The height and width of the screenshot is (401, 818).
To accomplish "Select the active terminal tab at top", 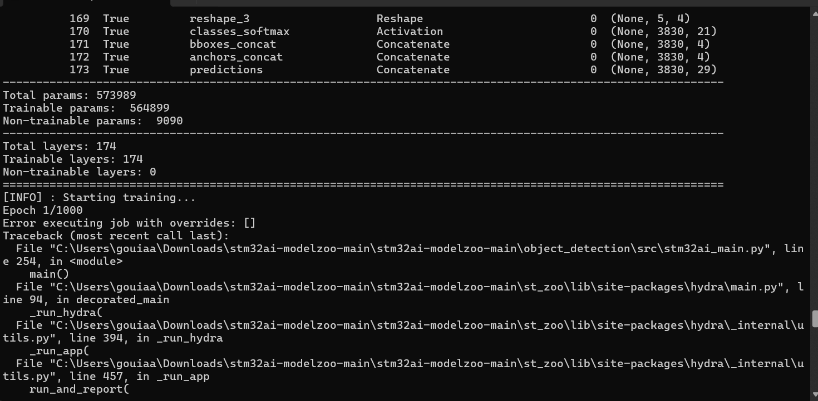I will tap(83, 3).
